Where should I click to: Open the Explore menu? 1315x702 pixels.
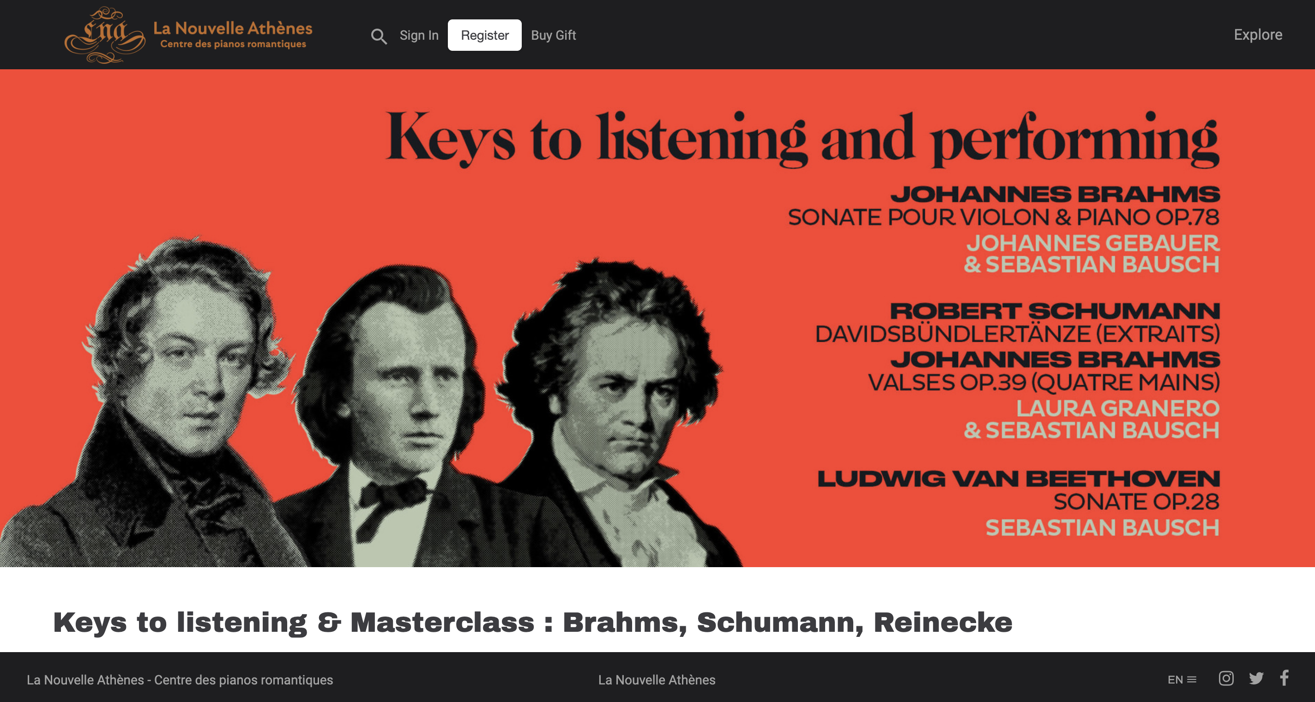point(1257,35)
